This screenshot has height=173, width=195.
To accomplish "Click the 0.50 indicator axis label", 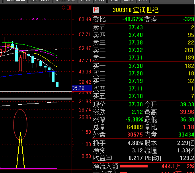I will click(x=86, y=156).
